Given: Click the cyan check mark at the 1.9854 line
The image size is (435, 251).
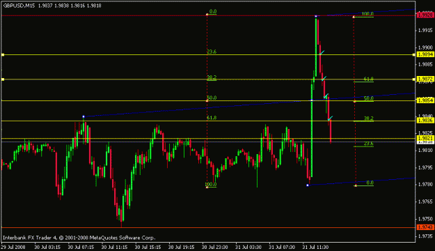Looking at the screenshot, I should click(326, 96).
